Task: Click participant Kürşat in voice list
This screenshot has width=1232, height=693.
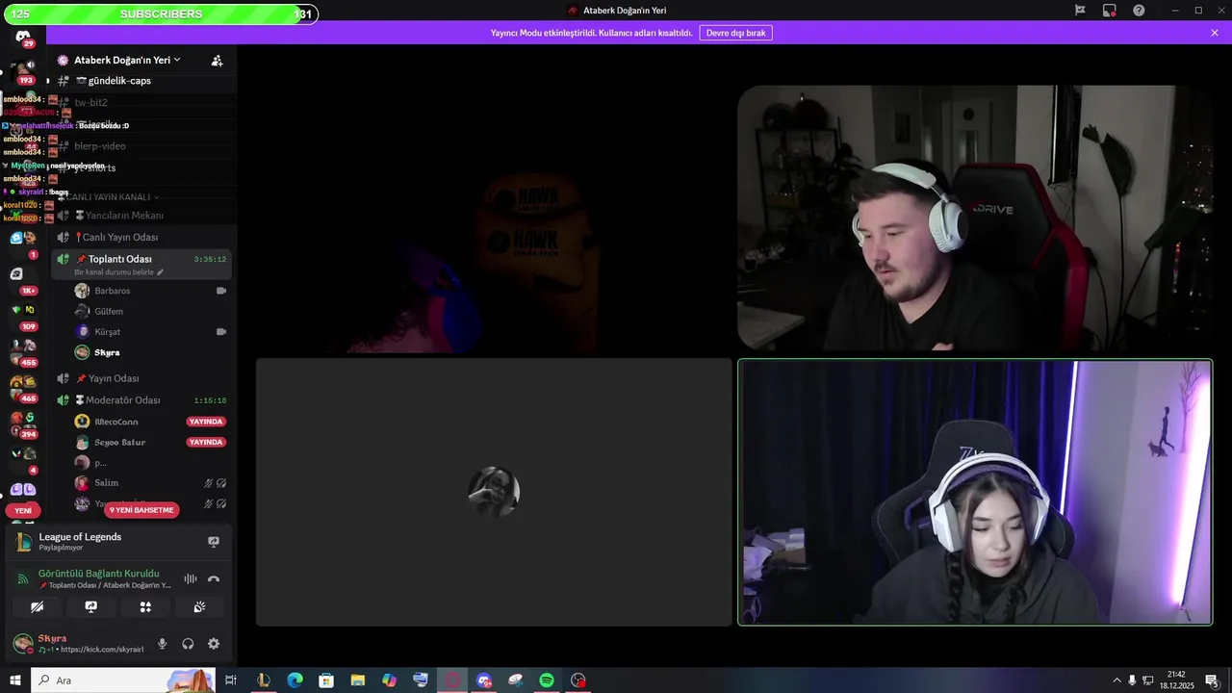Action: [x=108, y=332]
